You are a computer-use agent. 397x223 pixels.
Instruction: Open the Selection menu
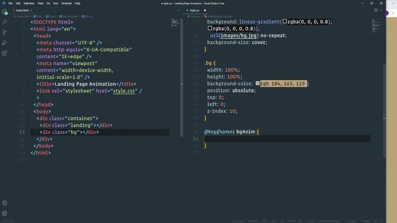point(29,3)
